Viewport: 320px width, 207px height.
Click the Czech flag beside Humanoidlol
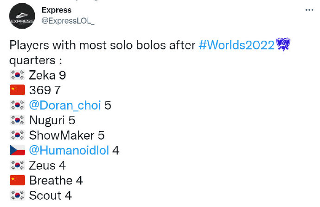[x=17, y=150]
